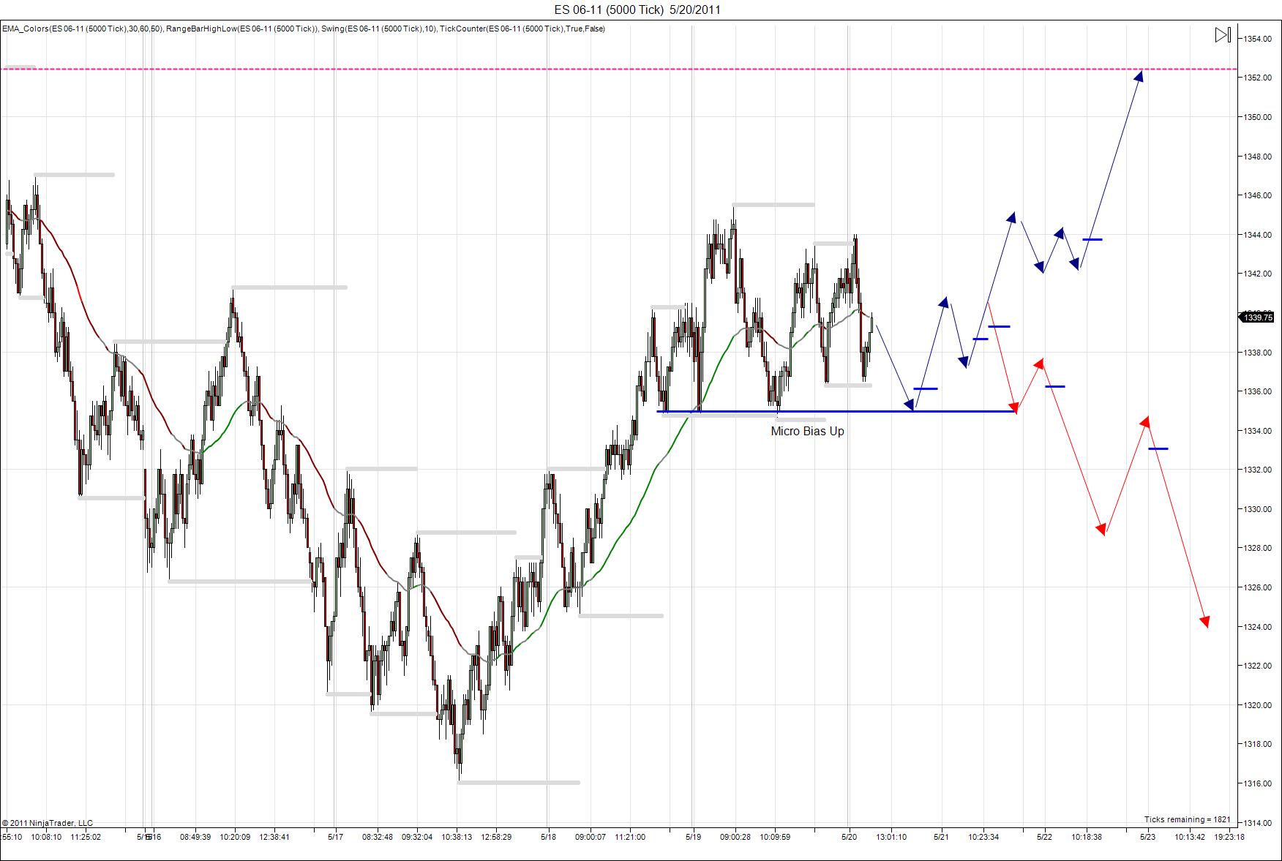The height and width of the screenshot is (861, 1282).
Task: Click the 08:49:39 time axis label
Action: tap(195, 837)
